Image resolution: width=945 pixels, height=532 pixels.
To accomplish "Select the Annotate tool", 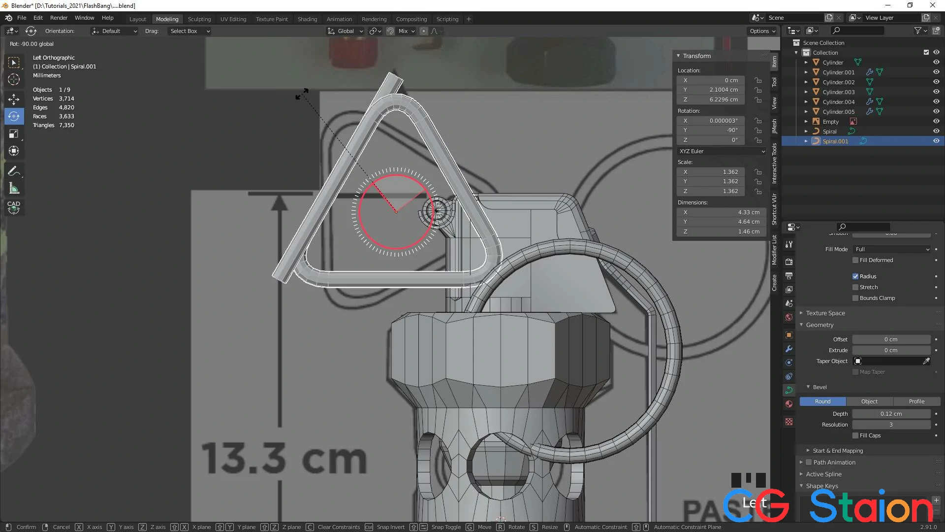I will [x=14, y=170].
